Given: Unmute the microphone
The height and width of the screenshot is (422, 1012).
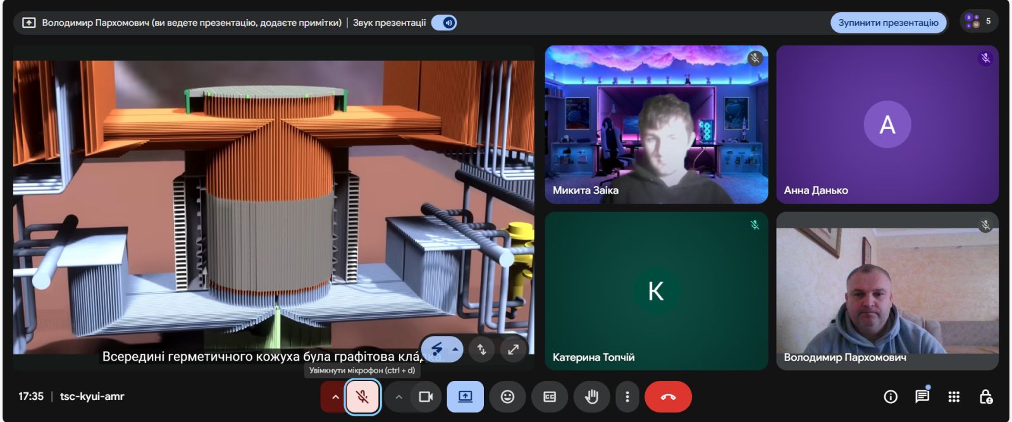Looking at the screenshot, I should 362,397.
